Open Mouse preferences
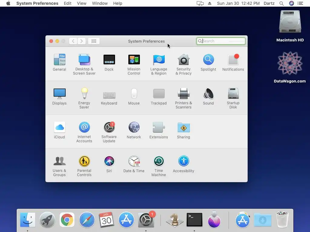This screenshot has height=232, width=310. pos(134,96)
